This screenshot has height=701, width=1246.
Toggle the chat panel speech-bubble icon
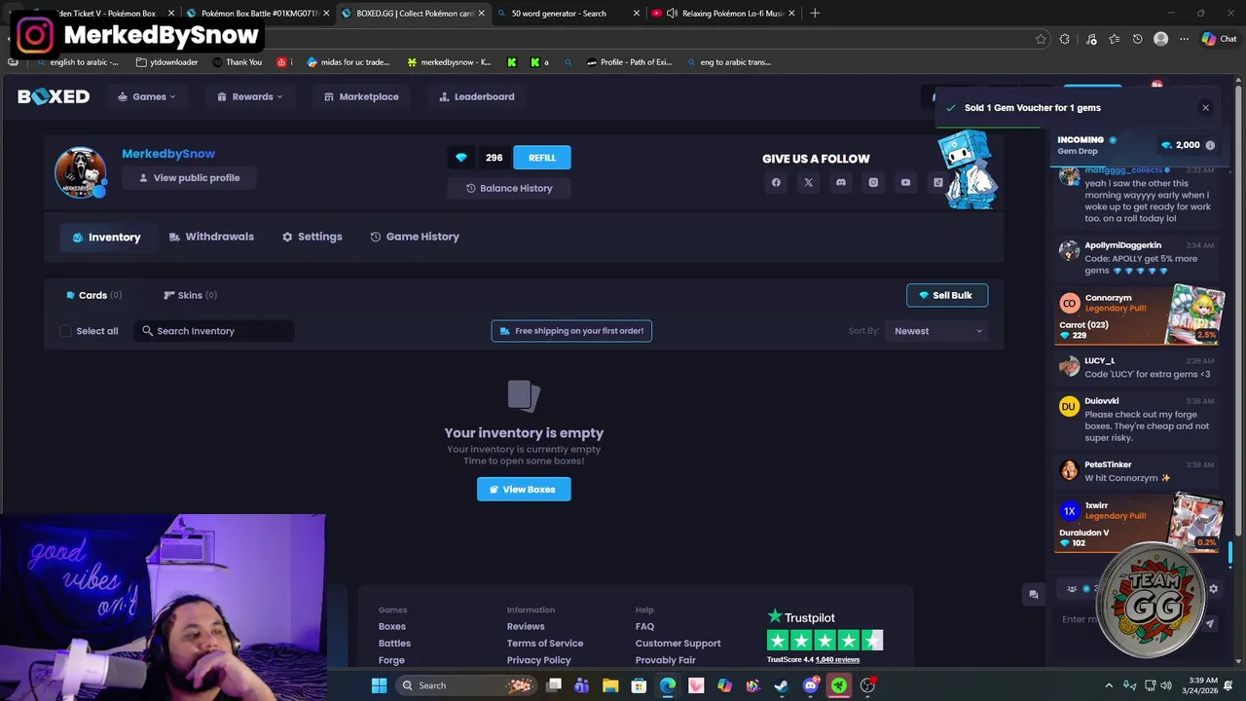pos(1034,594)
